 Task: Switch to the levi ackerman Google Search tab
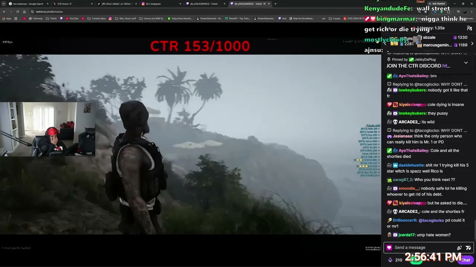pyautogui.click(x=28, y=4)
